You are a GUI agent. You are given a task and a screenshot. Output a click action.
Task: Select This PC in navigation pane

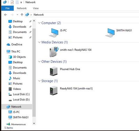click(x=16, y=52)
